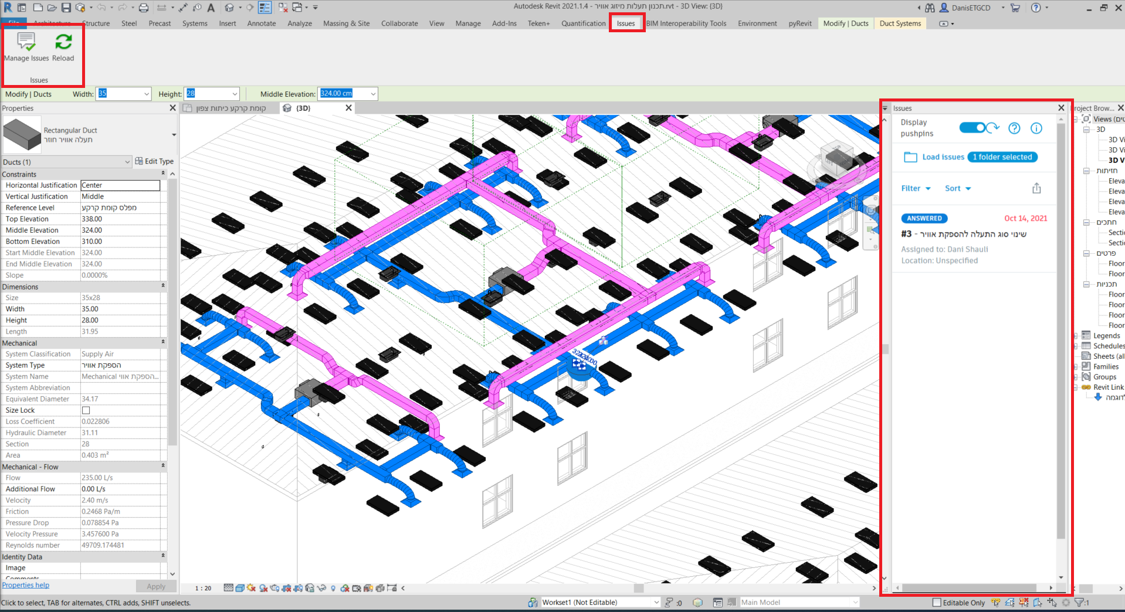
Task: Click the Load issues link
Action: coord(943,157)
